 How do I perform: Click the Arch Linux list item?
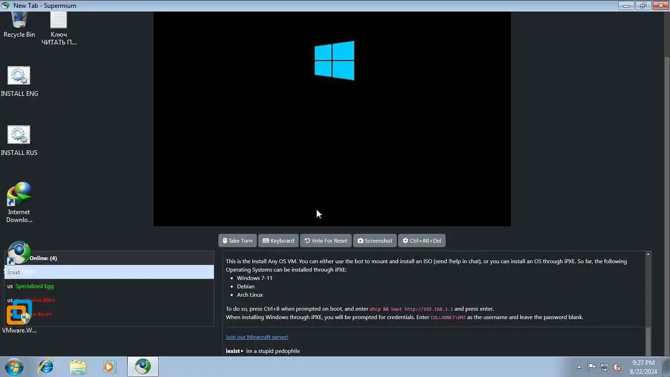[x=250, y=295]
